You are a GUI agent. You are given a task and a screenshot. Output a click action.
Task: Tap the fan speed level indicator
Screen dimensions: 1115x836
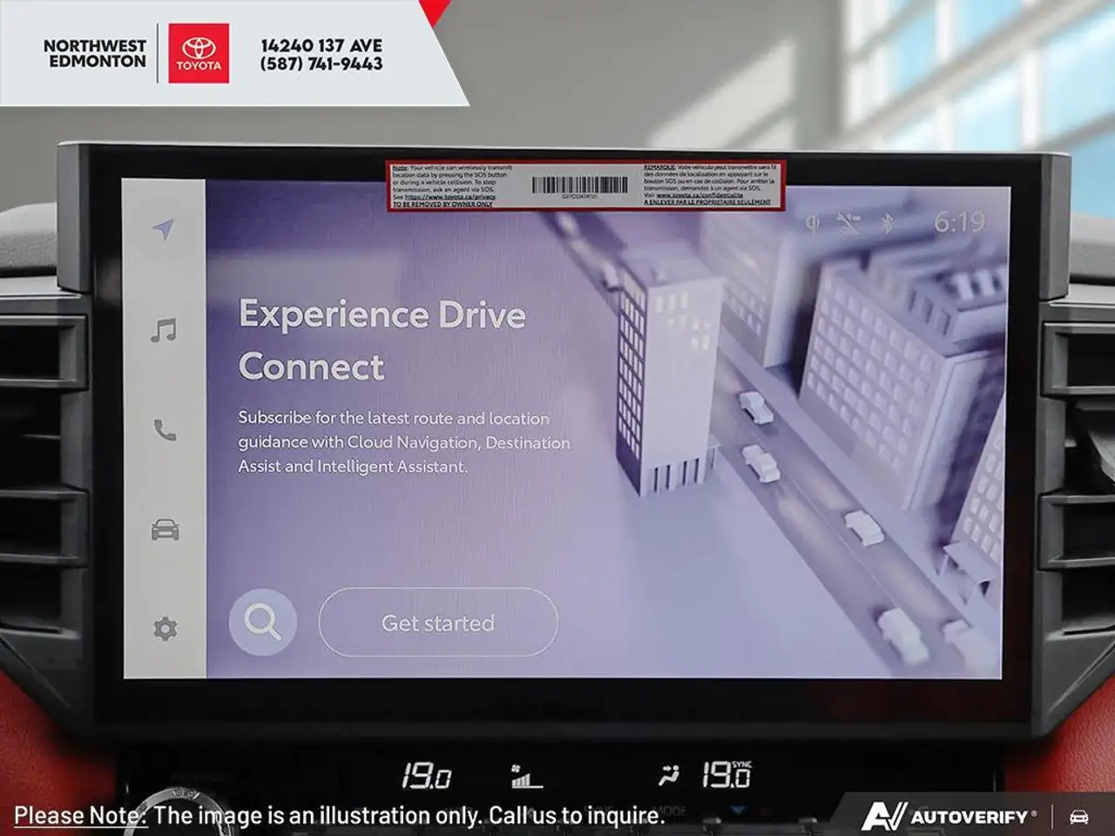(x=526, y=775)
